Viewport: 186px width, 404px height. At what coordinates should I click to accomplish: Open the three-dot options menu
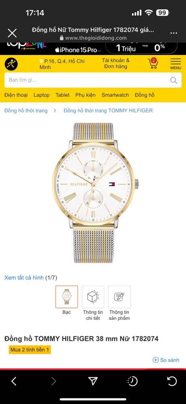tap(173, 33)
